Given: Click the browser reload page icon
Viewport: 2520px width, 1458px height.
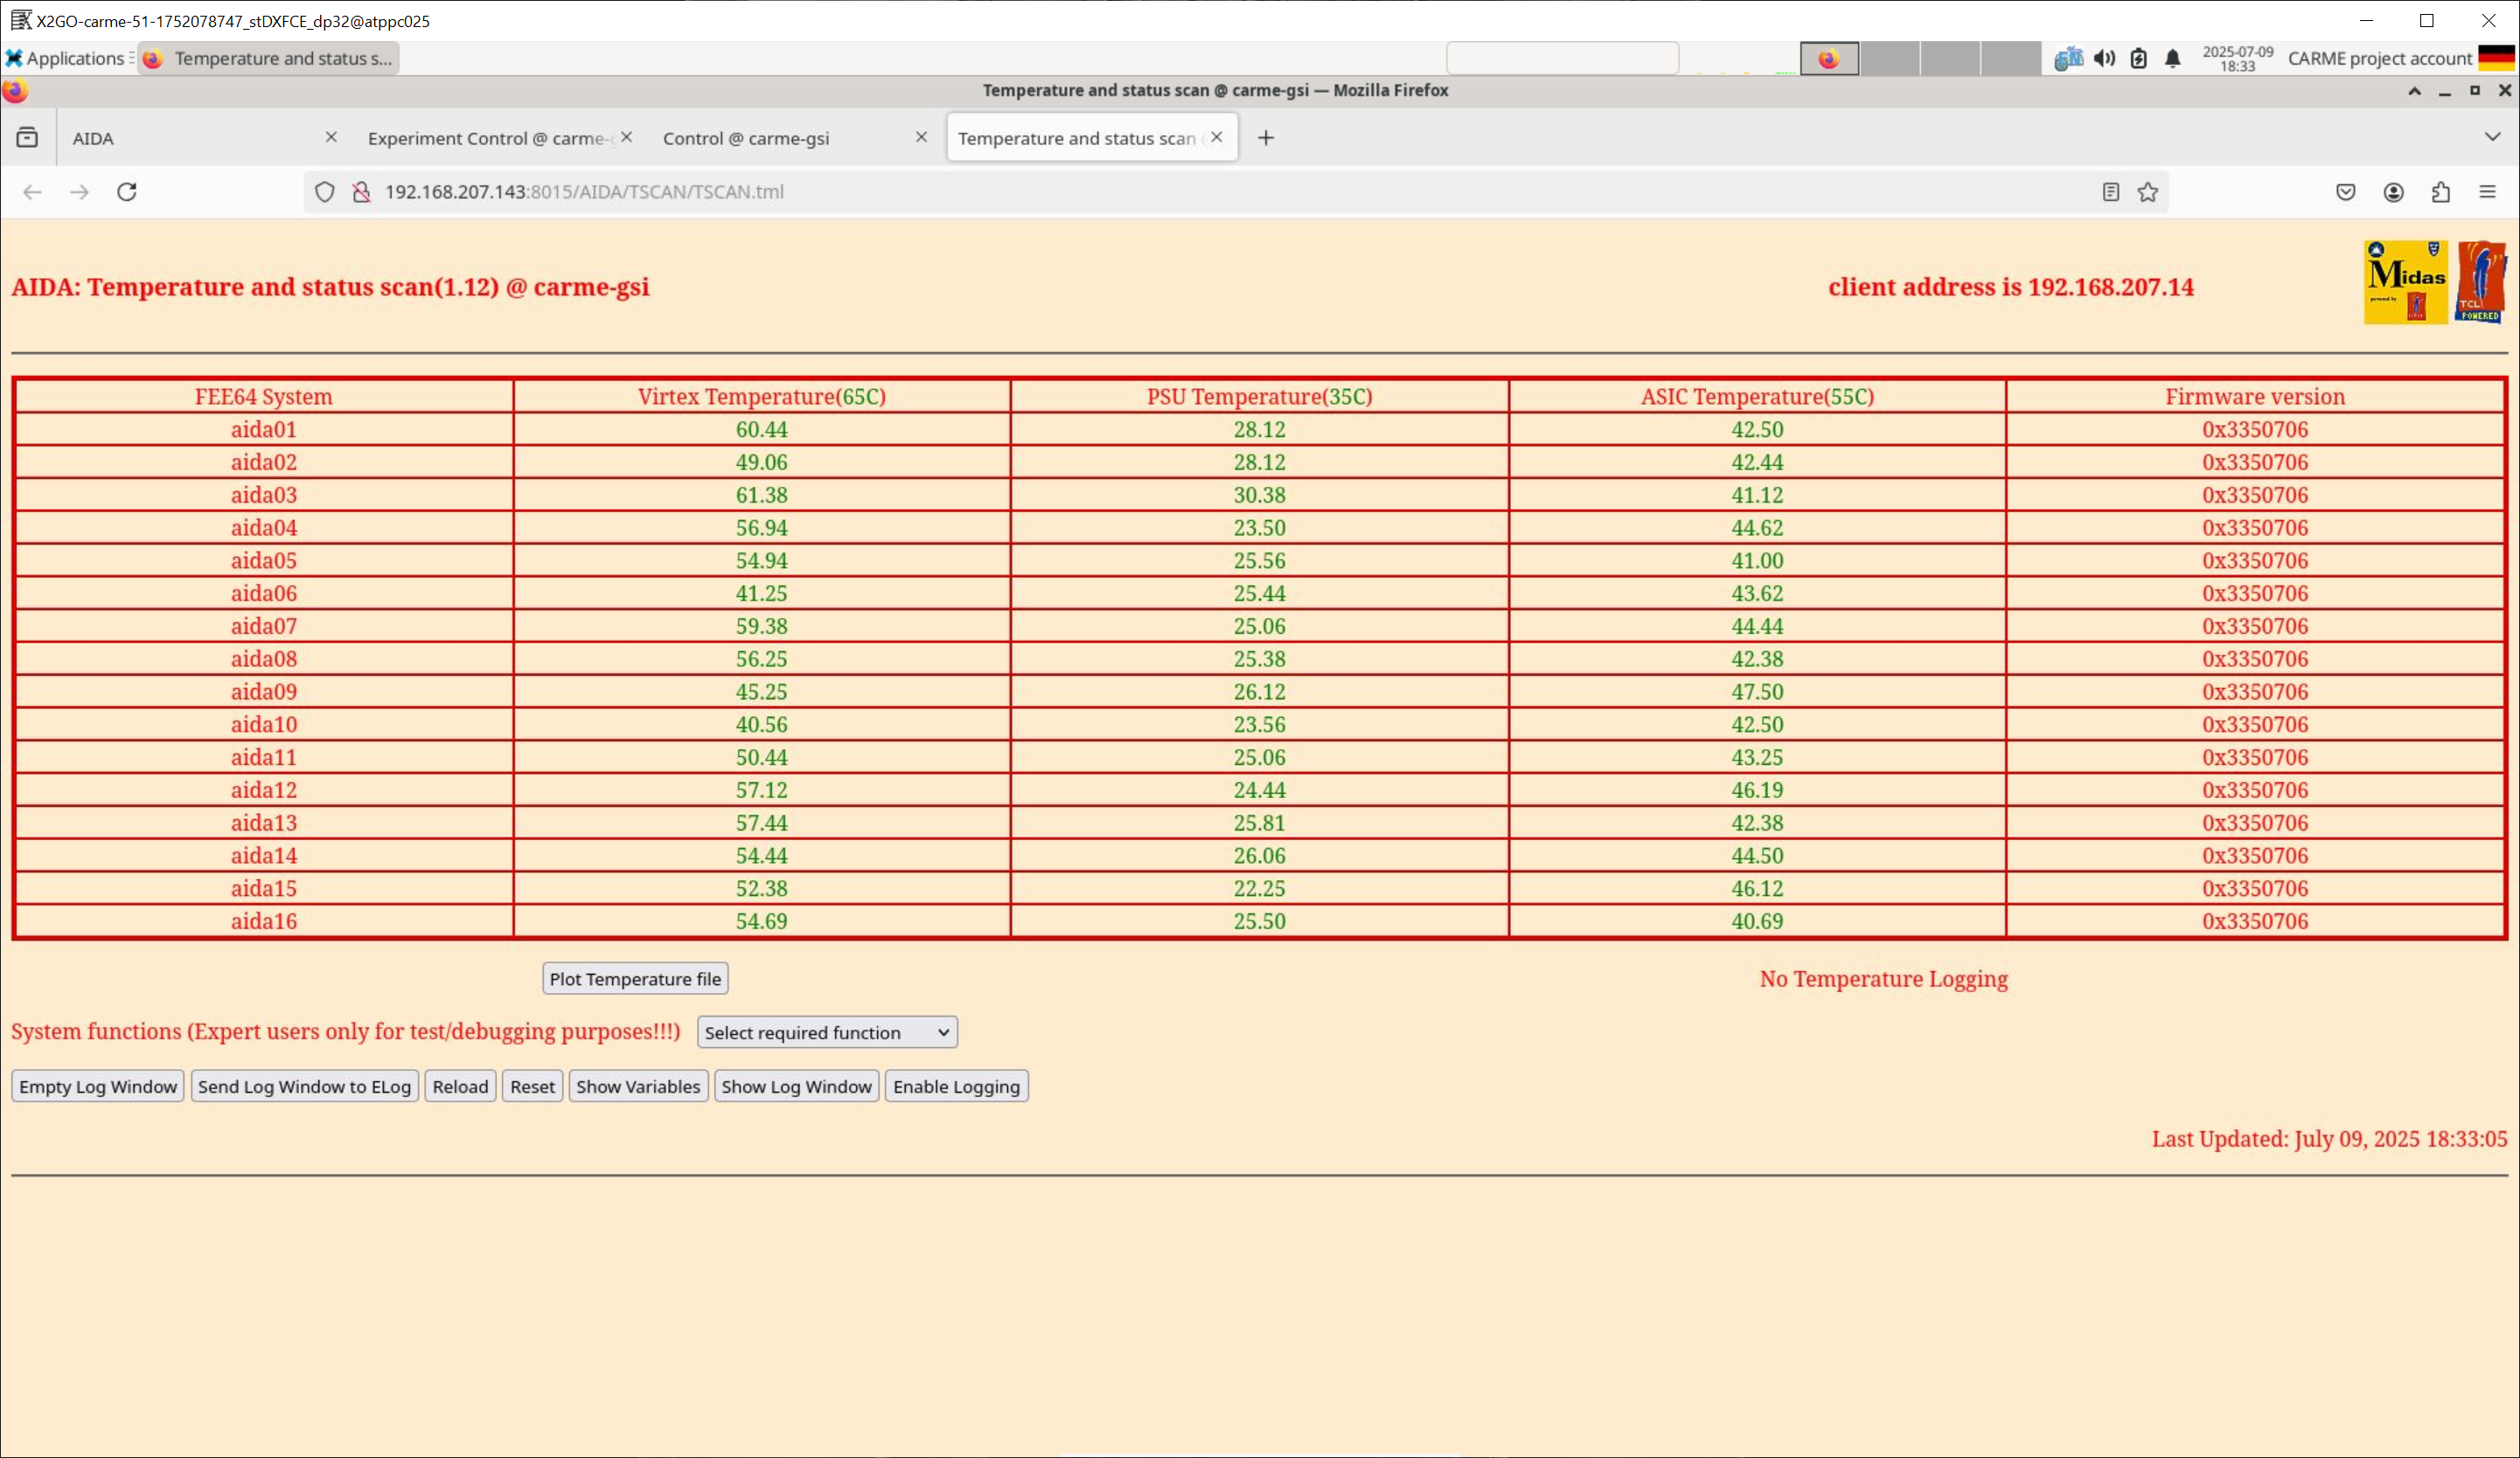Looking at the screenshot, I should pyautogui.click(x=127, y=192).
